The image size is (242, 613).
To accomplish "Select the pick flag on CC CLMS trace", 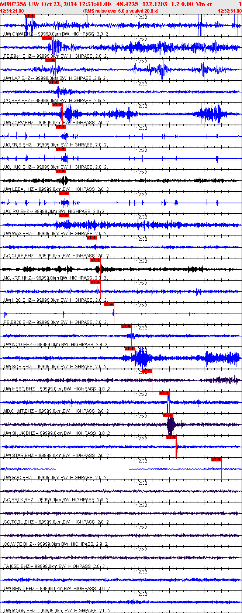I will (91, 238).
